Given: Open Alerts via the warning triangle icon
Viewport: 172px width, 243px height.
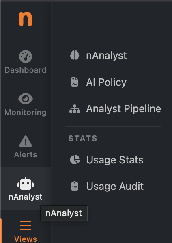Looking at the screenshot, I should [x=26, y=141].
